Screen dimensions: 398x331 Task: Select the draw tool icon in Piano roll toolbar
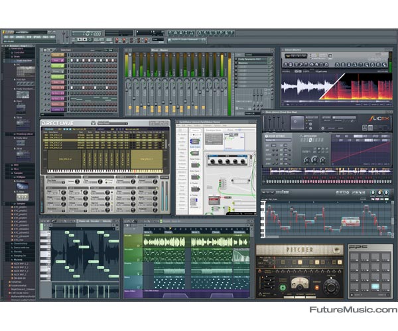point(53,221)
